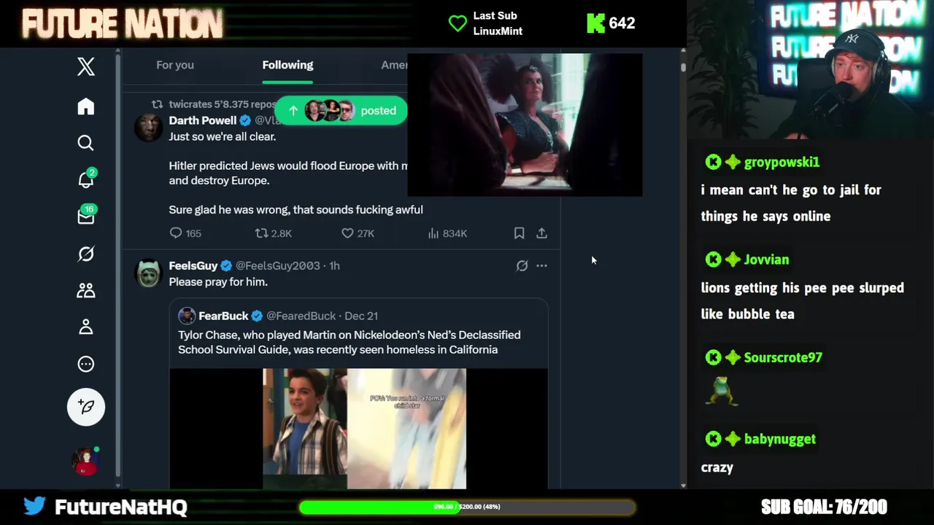Click the frog emote in chat
This screenshot has width=934, height=525.
pos(722,391)
